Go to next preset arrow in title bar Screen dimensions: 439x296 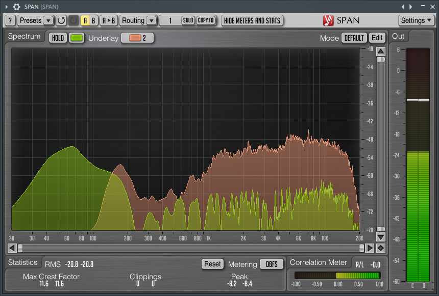coord(410,7)
